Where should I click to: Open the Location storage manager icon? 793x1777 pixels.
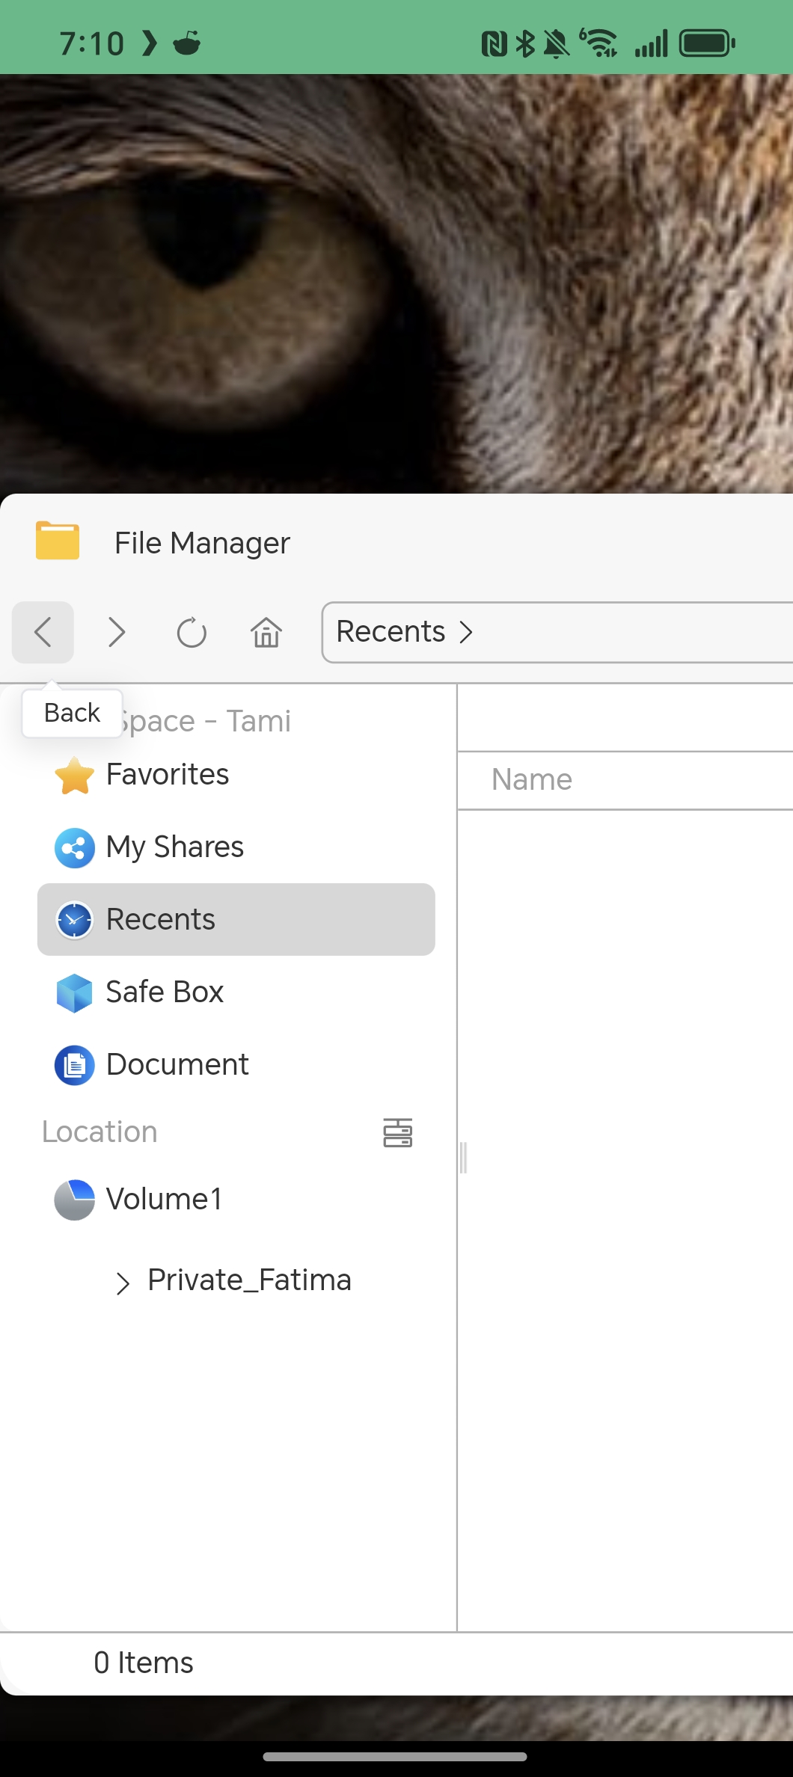[x=397, y=1133]
